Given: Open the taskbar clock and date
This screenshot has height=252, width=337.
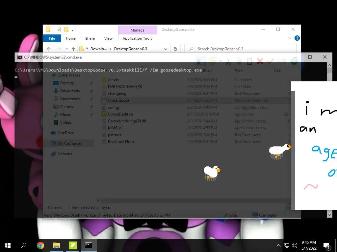Looking at the screenshot, I should point(309,245).
